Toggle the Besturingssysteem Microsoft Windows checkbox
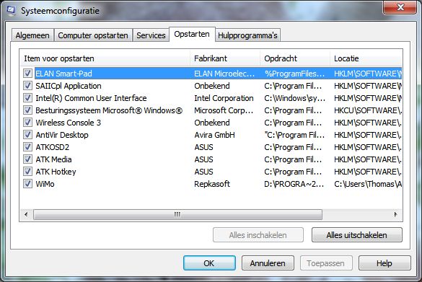422x282 pixels. 27,110
